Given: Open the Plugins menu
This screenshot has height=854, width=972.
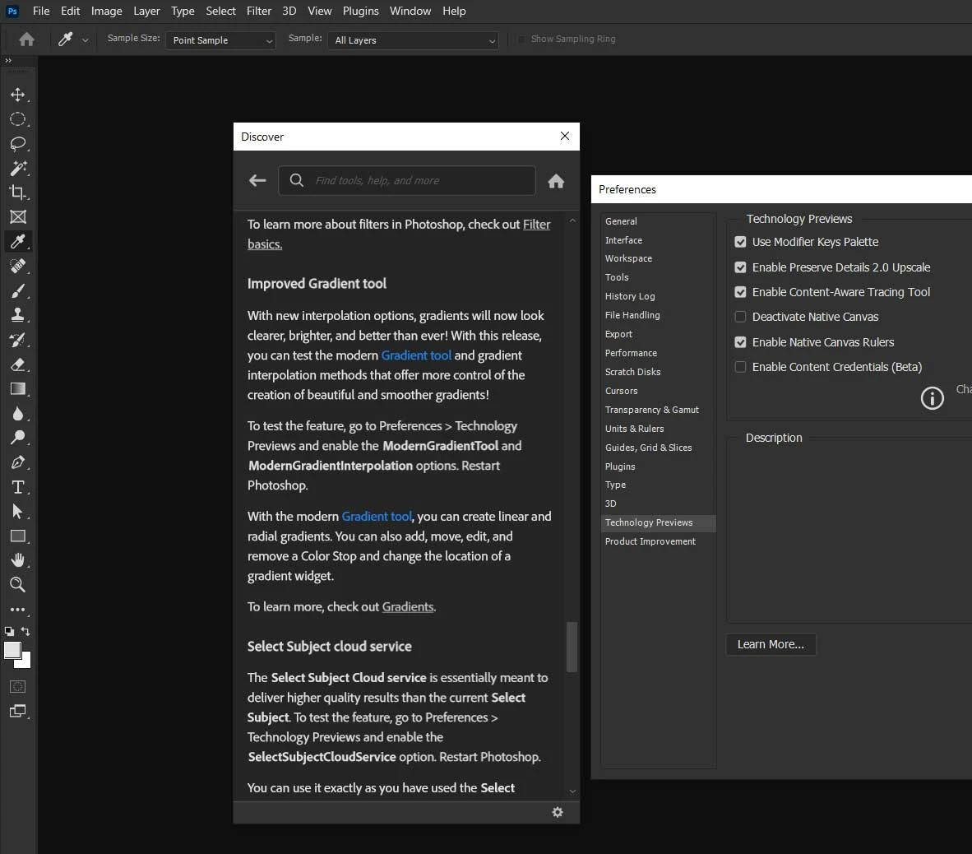Looking at the screenshot, I should [x=361, y=12].
